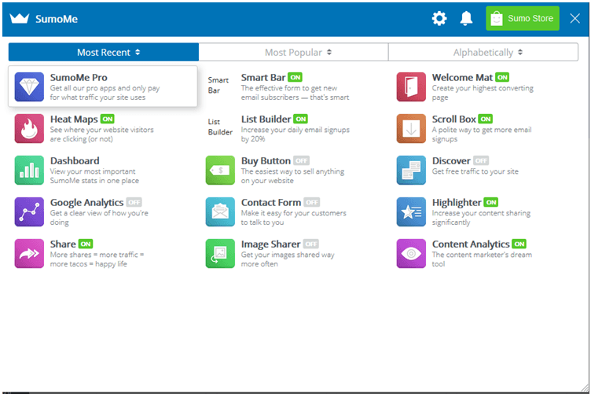
Task: Click 'Get free traffic to your site' text
Action: [x=475, y=171]
